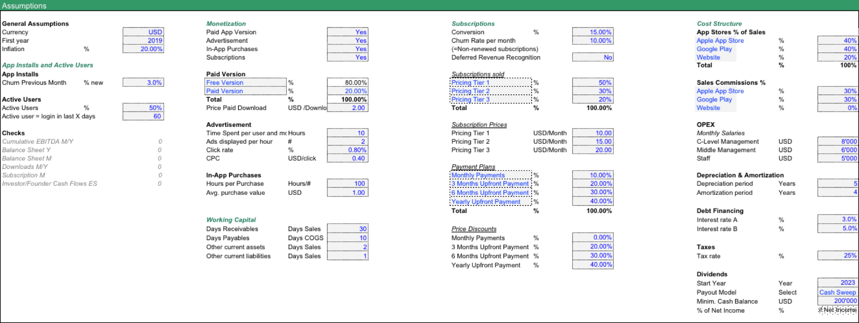Select the First year cell showing 2019
859x323 pixels.
[143, 41]
